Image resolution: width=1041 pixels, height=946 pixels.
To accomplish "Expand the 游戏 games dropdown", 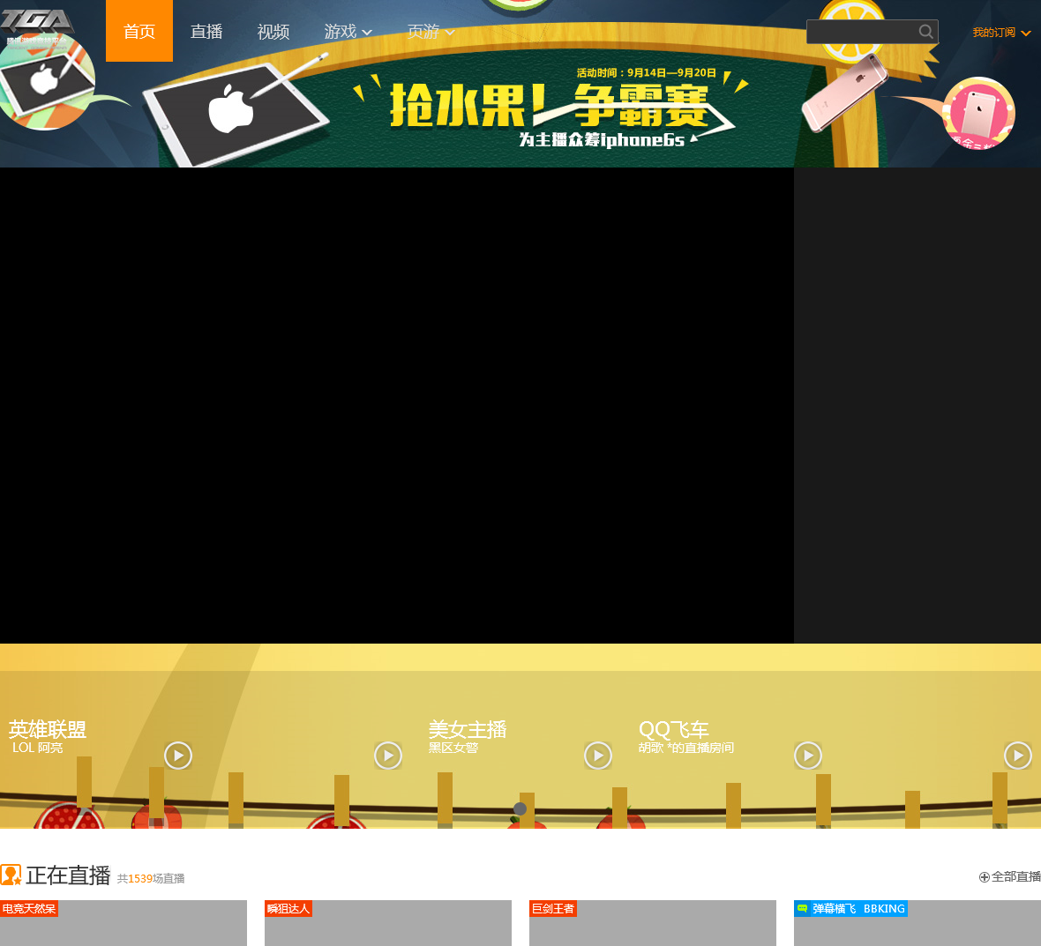I will 348,31.
